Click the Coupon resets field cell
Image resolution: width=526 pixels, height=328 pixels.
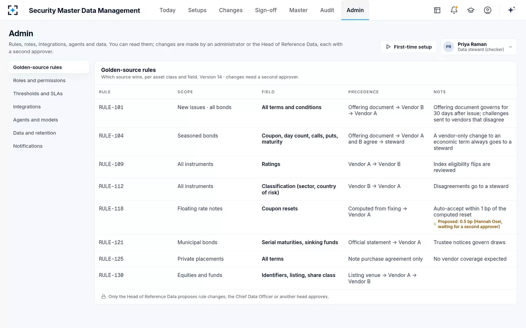280,209
